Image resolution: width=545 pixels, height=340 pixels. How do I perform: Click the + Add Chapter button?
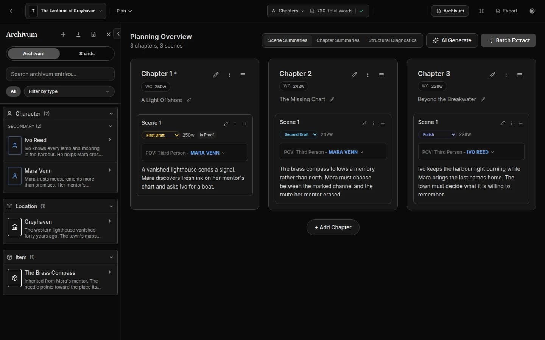pyautogui.click(x=333, y=227)
